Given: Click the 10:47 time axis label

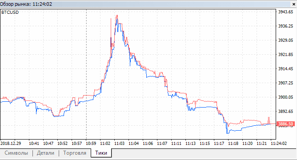Looking at the screenshot, I should click(x=48, y=144).
